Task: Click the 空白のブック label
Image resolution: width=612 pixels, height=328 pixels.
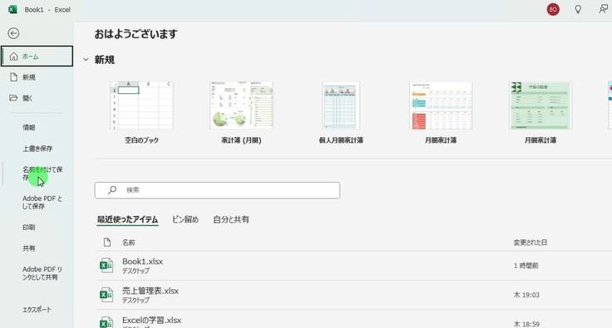Action: pos(141,140)
